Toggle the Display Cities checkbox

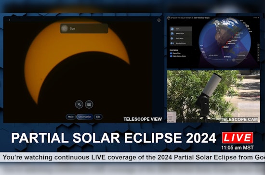click(x=171, y=53)
